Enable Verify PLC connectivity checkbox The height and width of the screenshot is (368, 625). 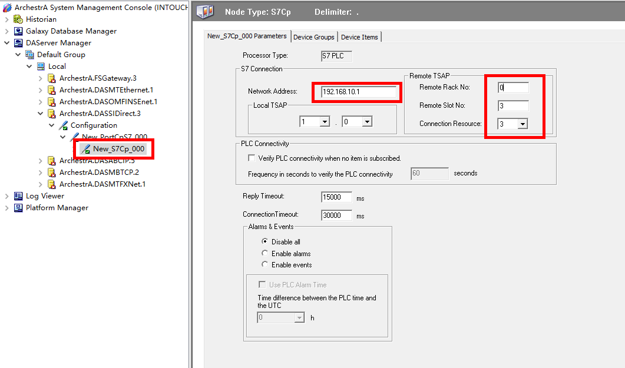click(252, 158)
